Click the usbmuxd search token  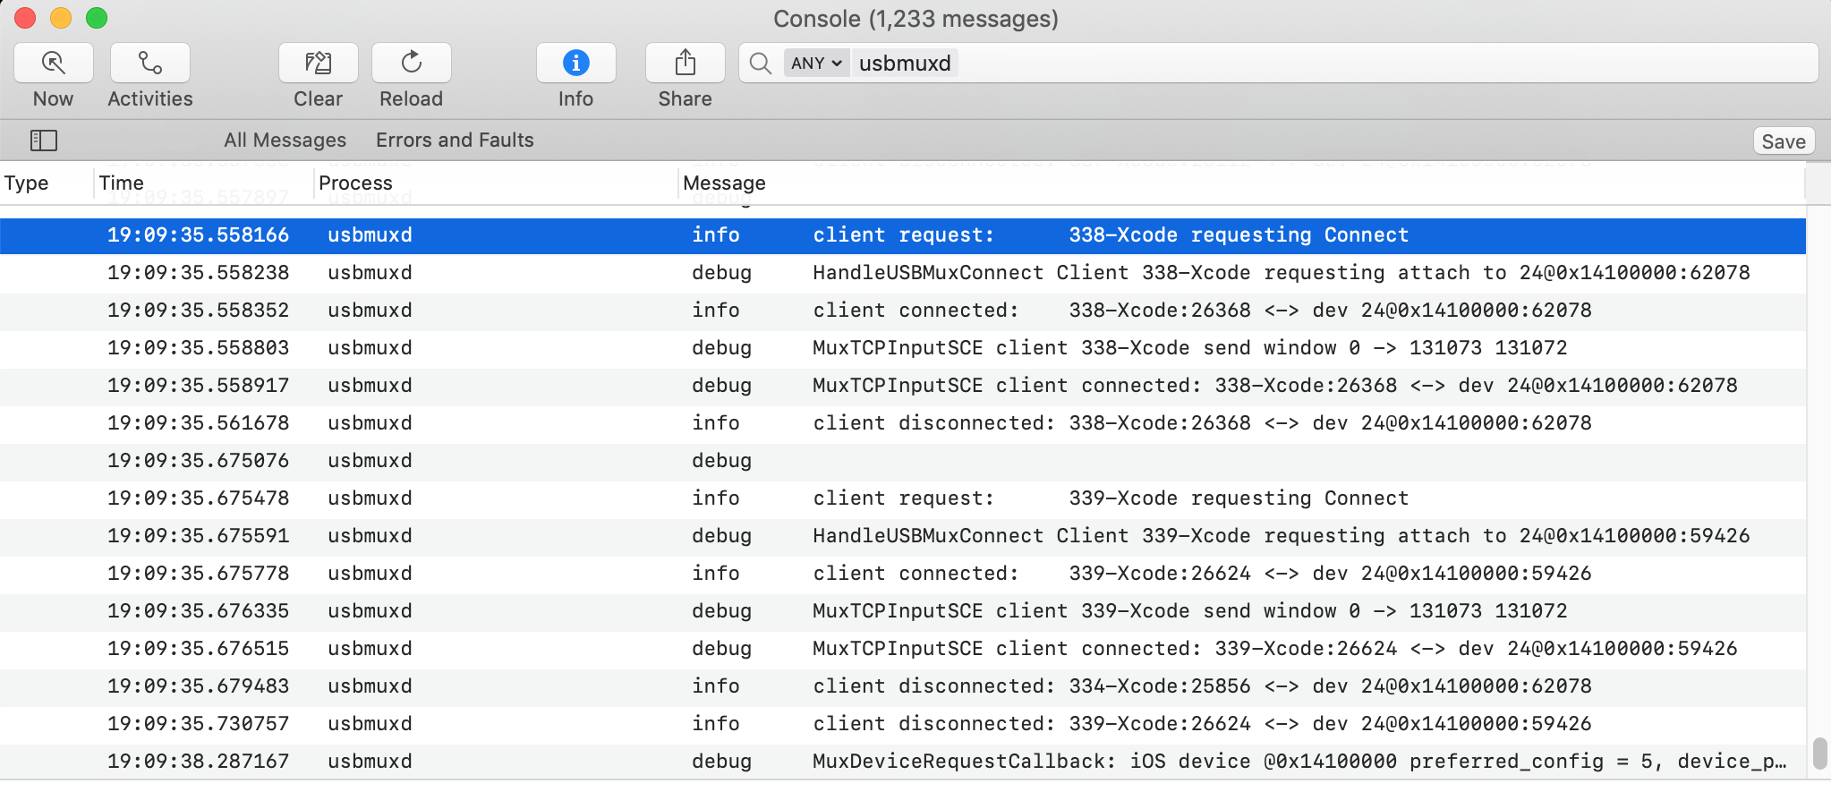click(905, 64)
